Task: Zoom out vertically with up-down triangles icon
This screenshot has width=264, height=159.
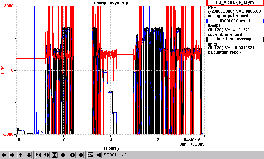Action: [x=63, y=155]
